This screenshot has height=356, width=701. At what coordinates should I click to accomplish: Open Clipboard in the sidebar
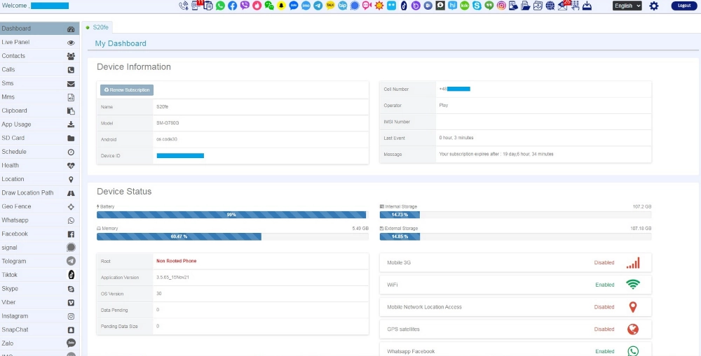(40, 111)
